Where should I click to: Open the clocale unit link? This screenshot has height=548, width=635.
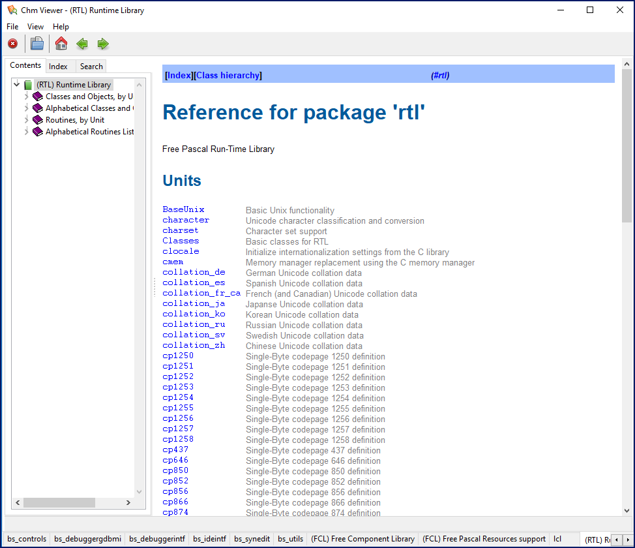[x=181, y=251]
